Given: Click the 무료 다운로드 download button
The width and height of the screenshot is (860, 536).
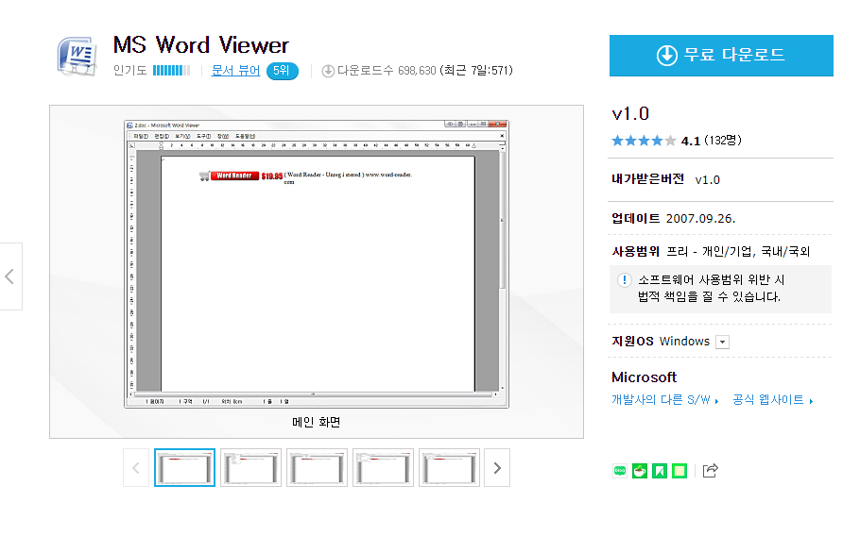Looking at the screenshot, I should pos(721,56).
